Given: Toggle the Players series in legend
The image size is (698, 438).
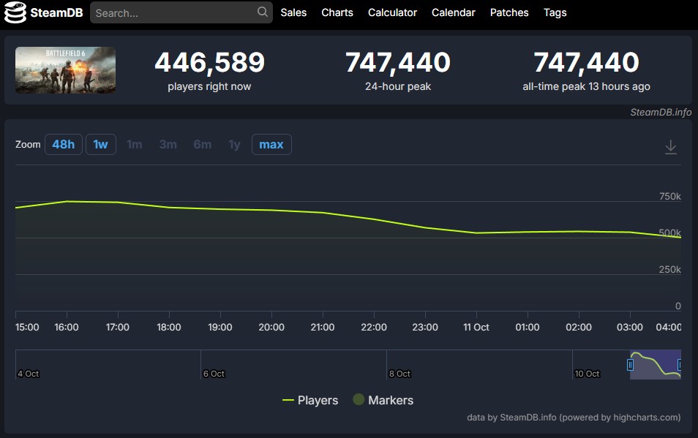Looking at the screenshot, I should [x=310, y=400].
